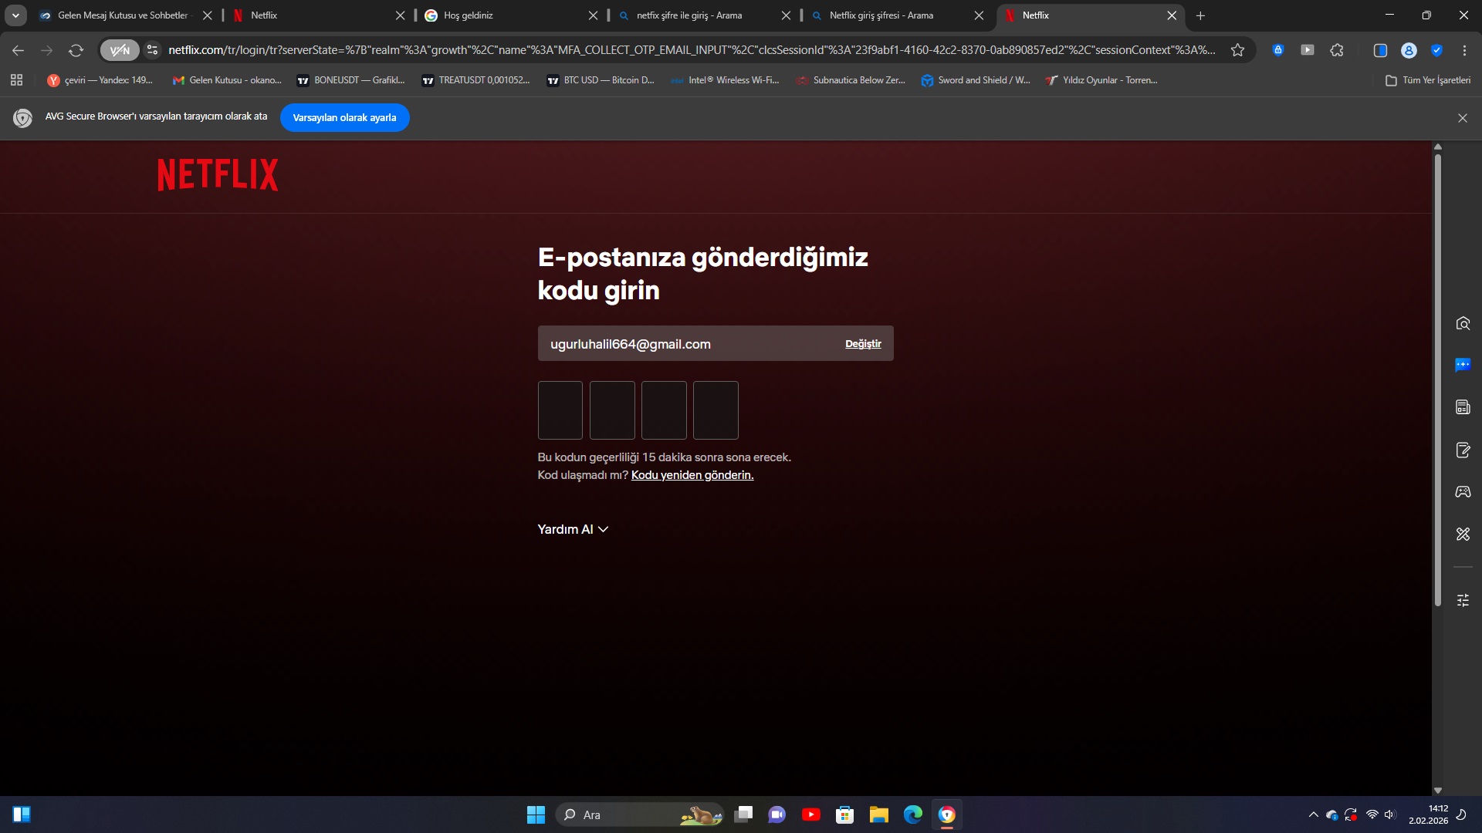This screenshot has width=1482, height=833.
Task: Open Subnautica Below Zero bookmark
Action: pos(850,80)
